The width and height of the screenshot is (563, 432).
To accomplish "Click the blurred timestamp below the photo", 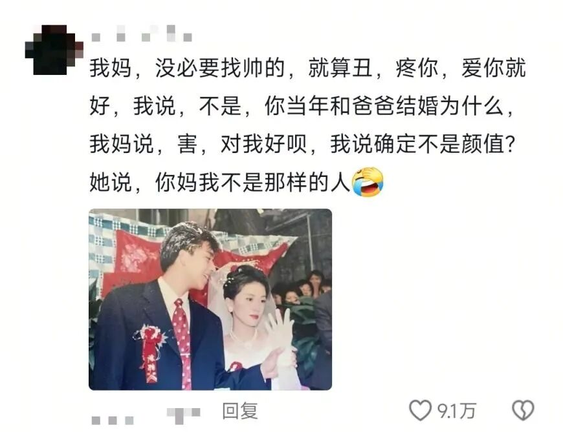I will [x=113, y=420].
